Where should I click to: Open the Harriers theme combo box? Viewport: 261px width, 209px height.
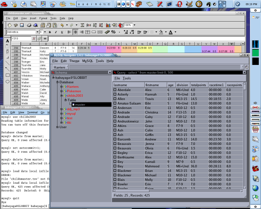pyautogui.click(x=61, y=67)
